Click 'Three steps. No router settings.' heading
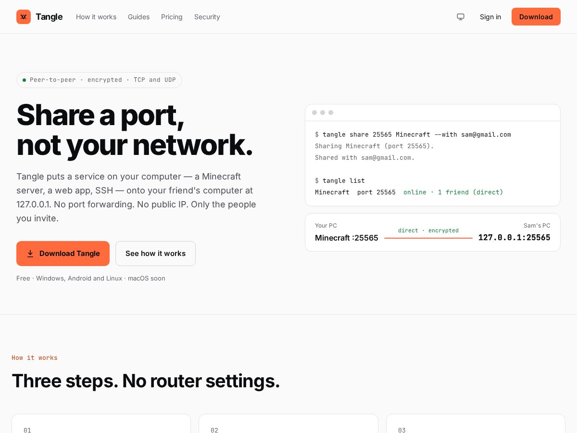 pyautogui.click(x=146, y=381)
